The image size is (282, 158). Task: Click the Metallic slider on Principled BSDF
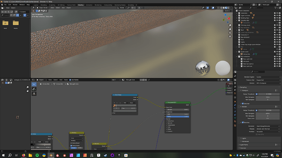177,110
